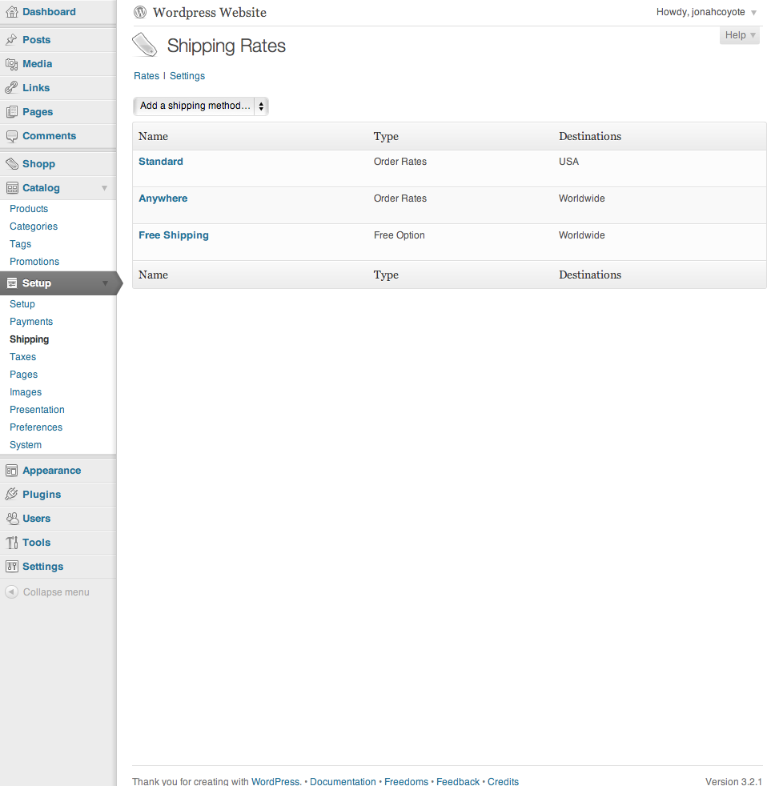Open the Standard shipping rate

(161, 162)
